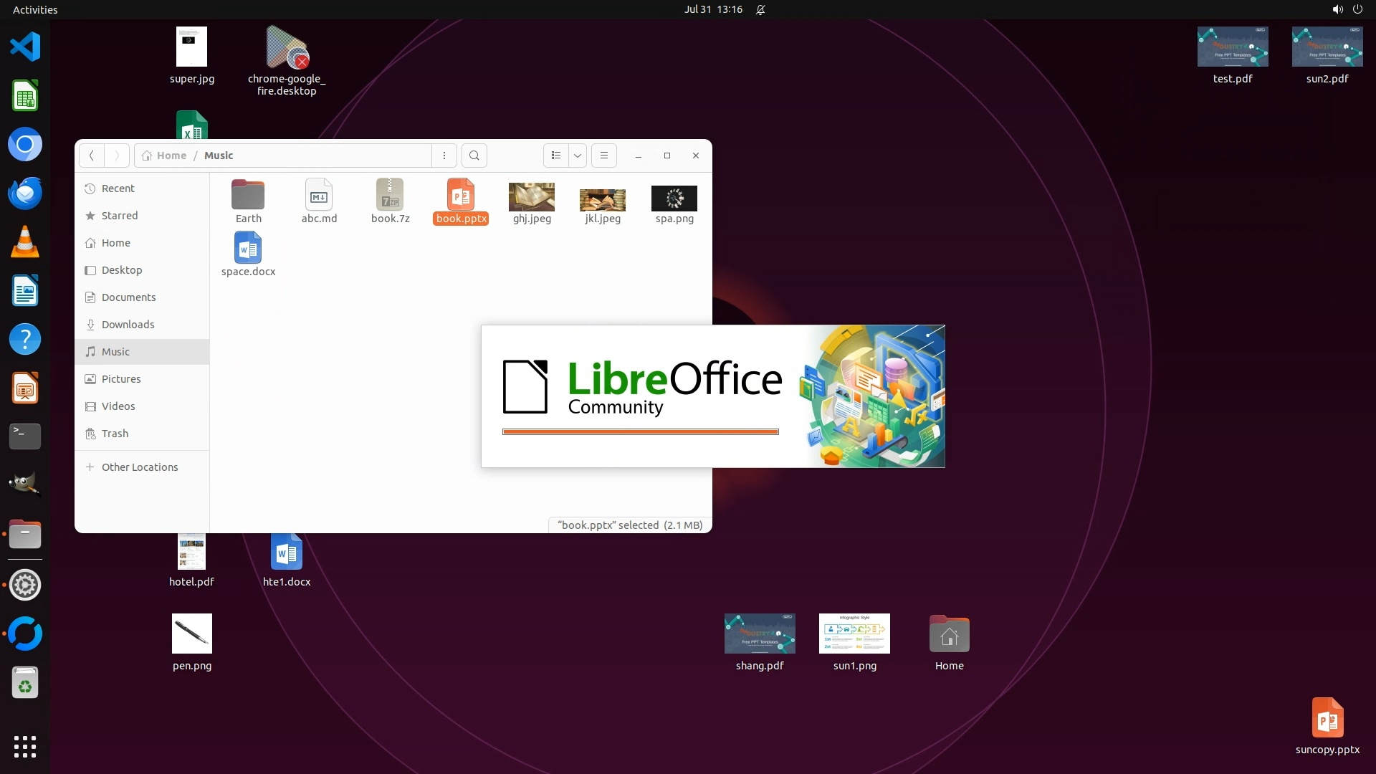
Task: Open the Earth folder
Action: (x=248, y=201)
